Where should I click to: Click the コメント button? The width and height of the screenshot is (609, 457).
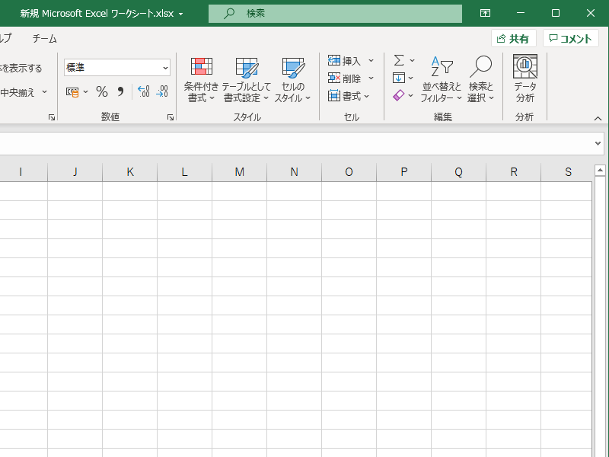[x=570, y=39]
